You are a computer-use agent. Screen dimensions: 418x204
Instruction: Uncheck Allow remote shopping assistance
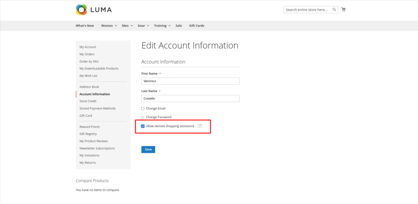click(143, 126)
